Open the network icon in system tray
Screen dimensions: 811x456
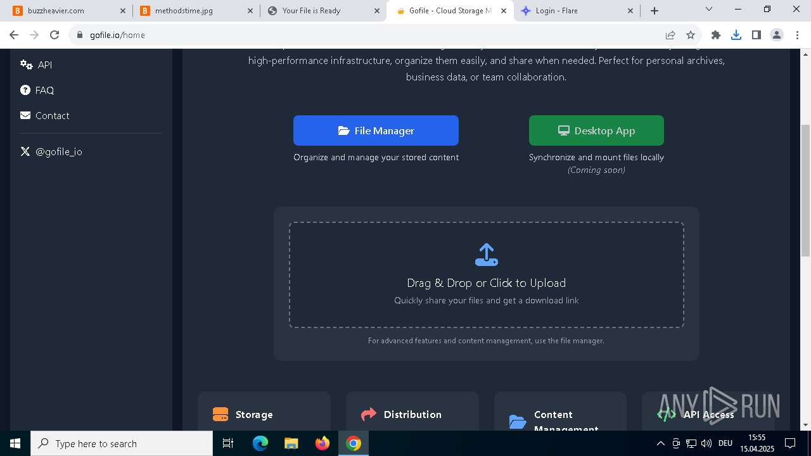click(691, 443)
